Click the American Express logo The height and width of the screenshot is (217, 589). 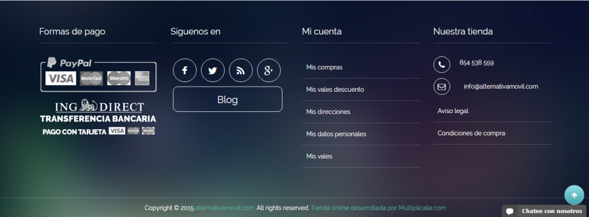[142, 78]
